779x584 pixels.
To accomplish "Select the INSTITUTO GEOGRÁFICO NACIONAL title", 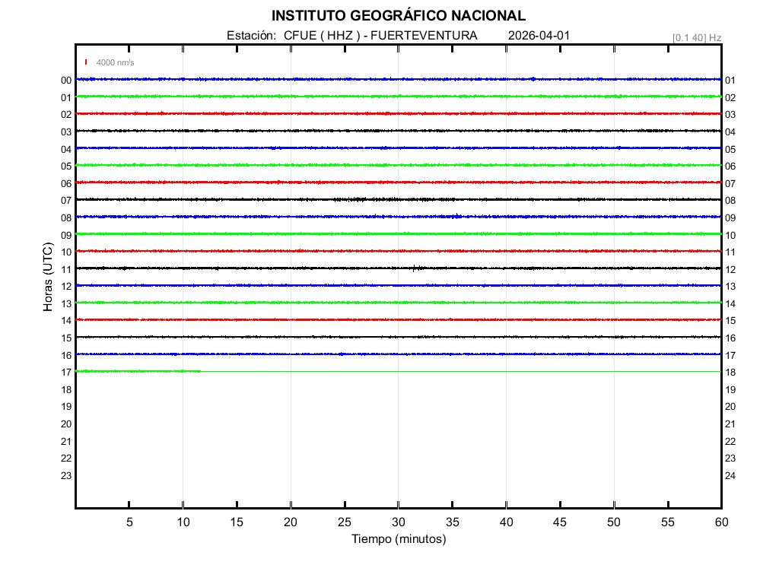I will (x=398, y=16).
